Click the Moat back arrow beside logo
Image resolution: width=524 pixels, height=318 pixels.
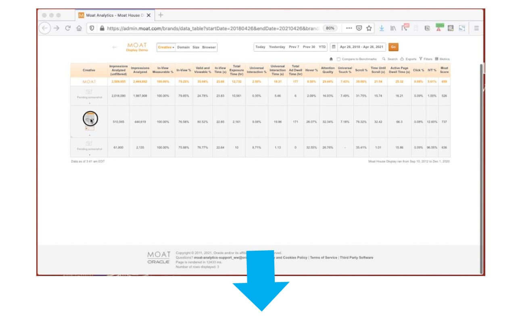[x=115, y=47]
